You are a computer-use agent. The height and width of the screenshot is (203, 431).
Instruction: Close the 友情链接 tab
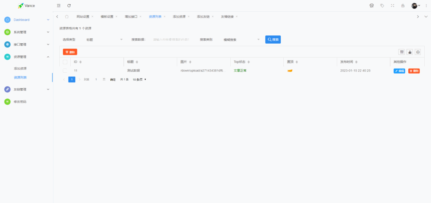(237, 16)
